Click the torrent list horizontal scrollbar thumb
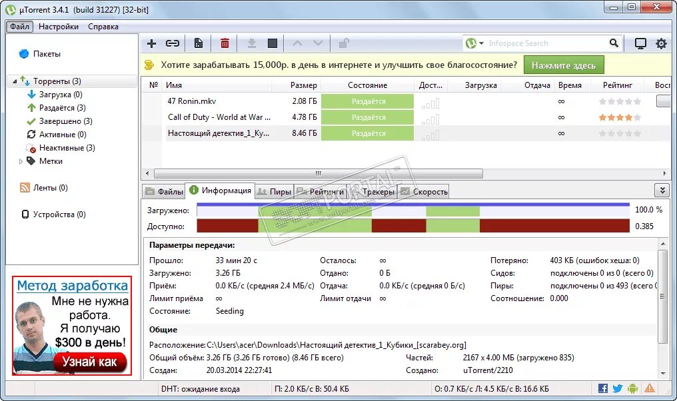The width and height of the screenshot is (677, 401). [319, 173]
